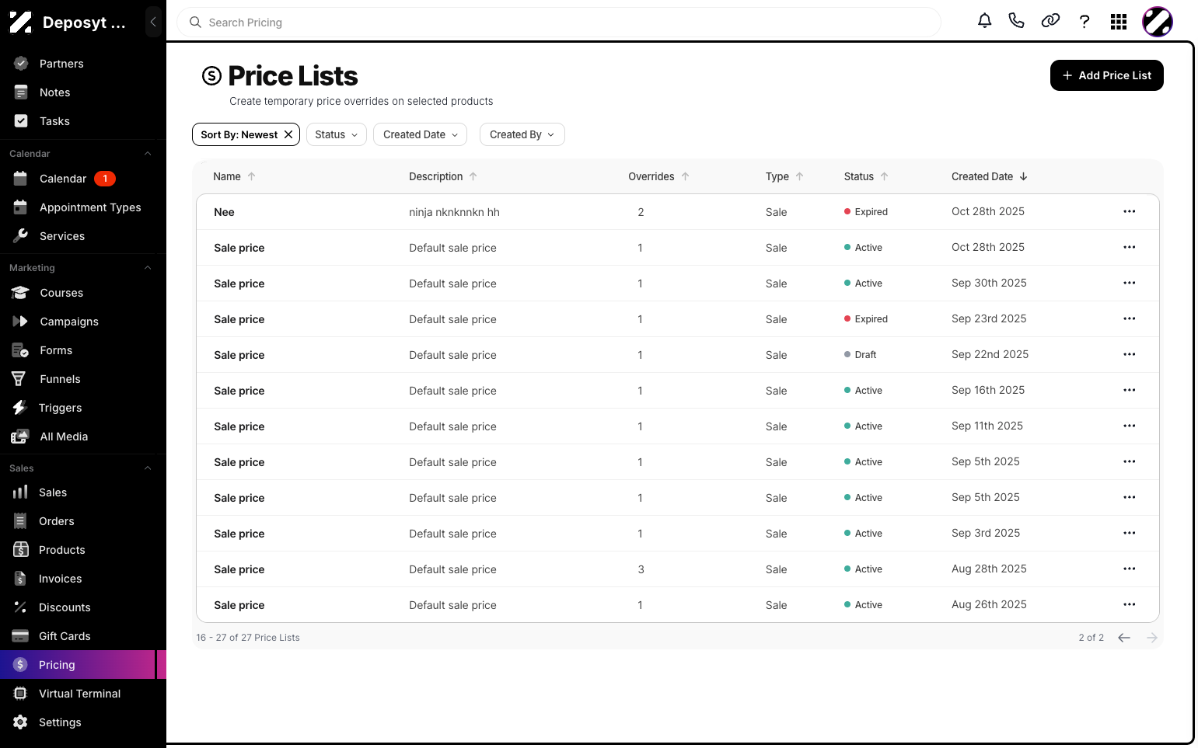Open row actions for Sep 22nd 2025 row
This screenshot has height=748, width=1198.
point(1130,354)
